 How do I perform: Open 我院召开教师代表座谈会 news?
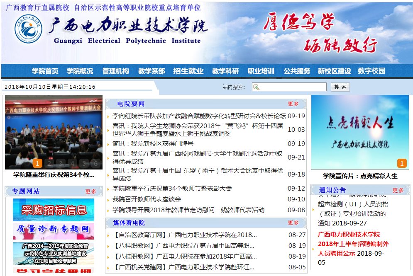[147, 199]
